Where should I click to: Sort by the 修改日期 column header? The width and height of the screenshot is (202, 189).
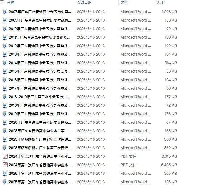click(84, 2)
